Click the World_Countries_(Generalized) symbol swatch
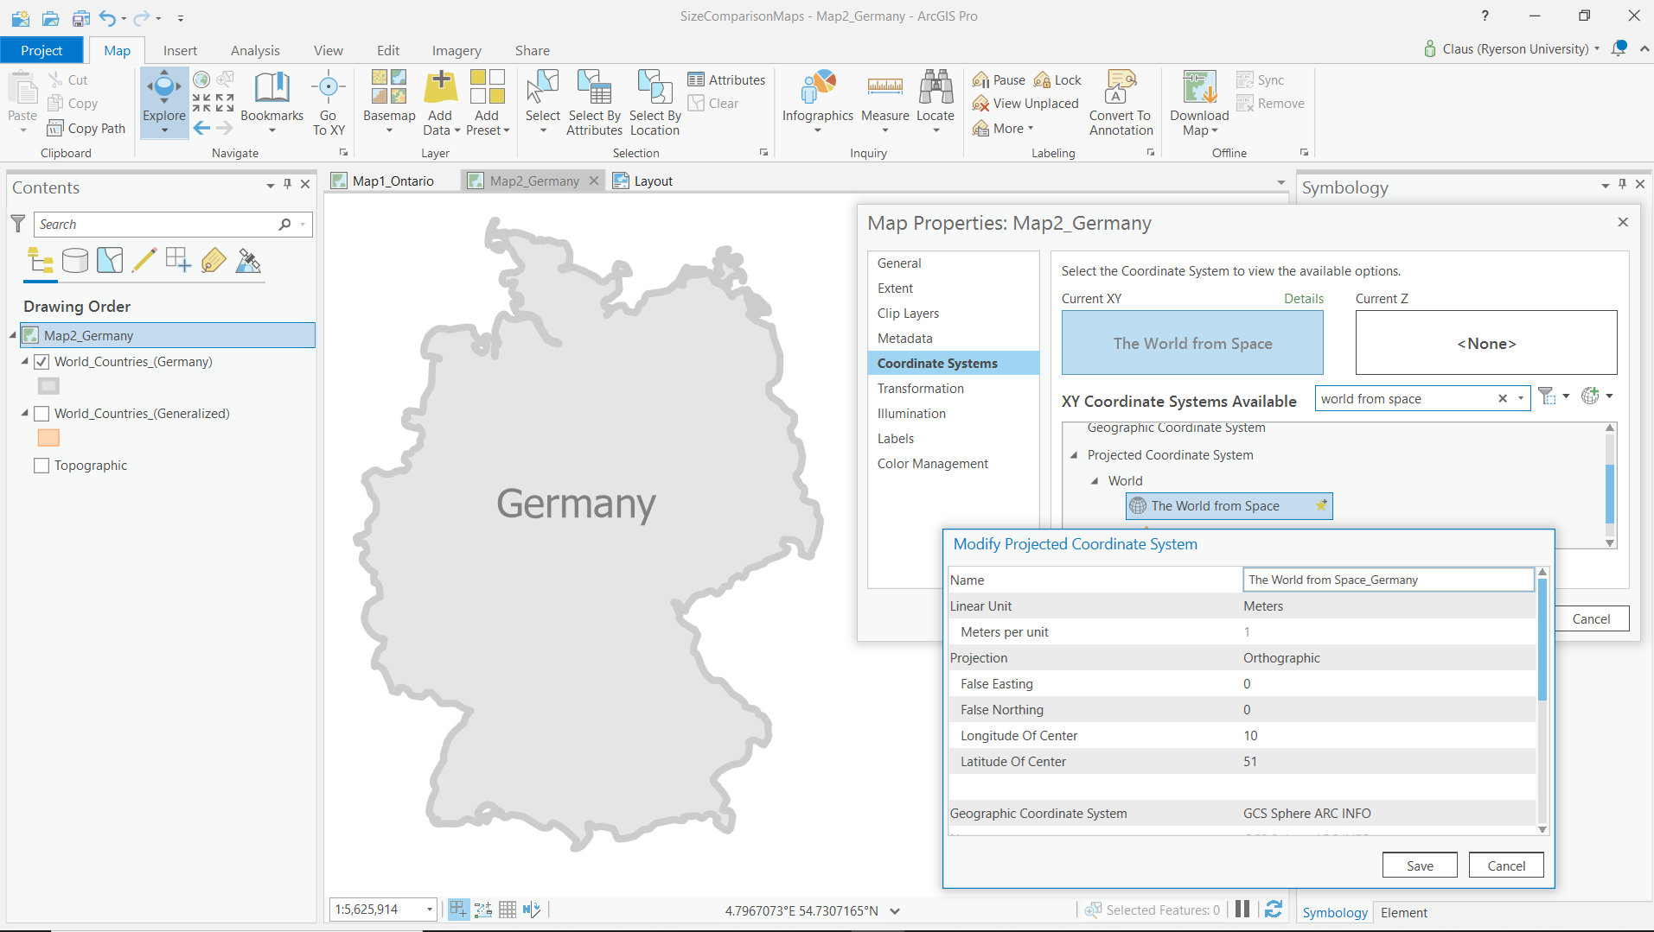 pos(48,438)
